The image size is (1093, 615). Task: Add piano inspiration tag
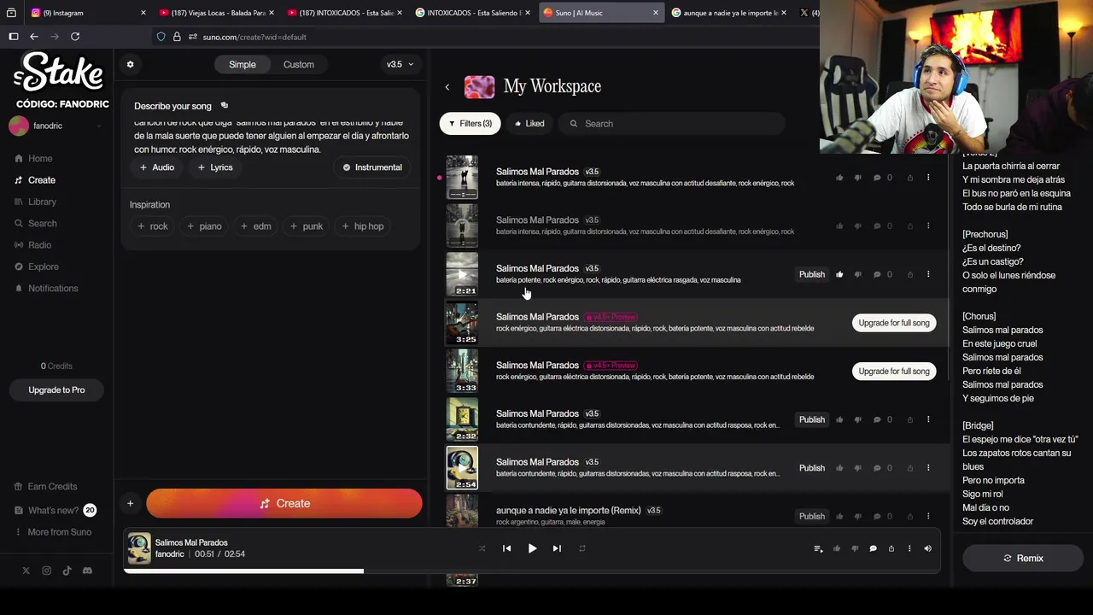[204, 226]
